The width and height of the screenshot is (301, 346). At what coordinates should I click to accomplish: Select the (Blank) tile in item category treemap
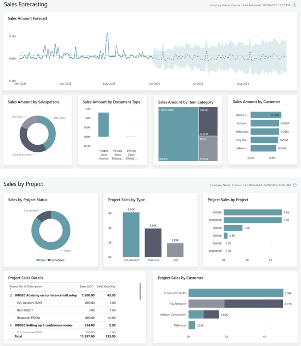point(208,121)
